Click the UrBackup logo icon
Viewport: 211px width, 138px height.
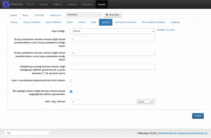click(6, 4)
